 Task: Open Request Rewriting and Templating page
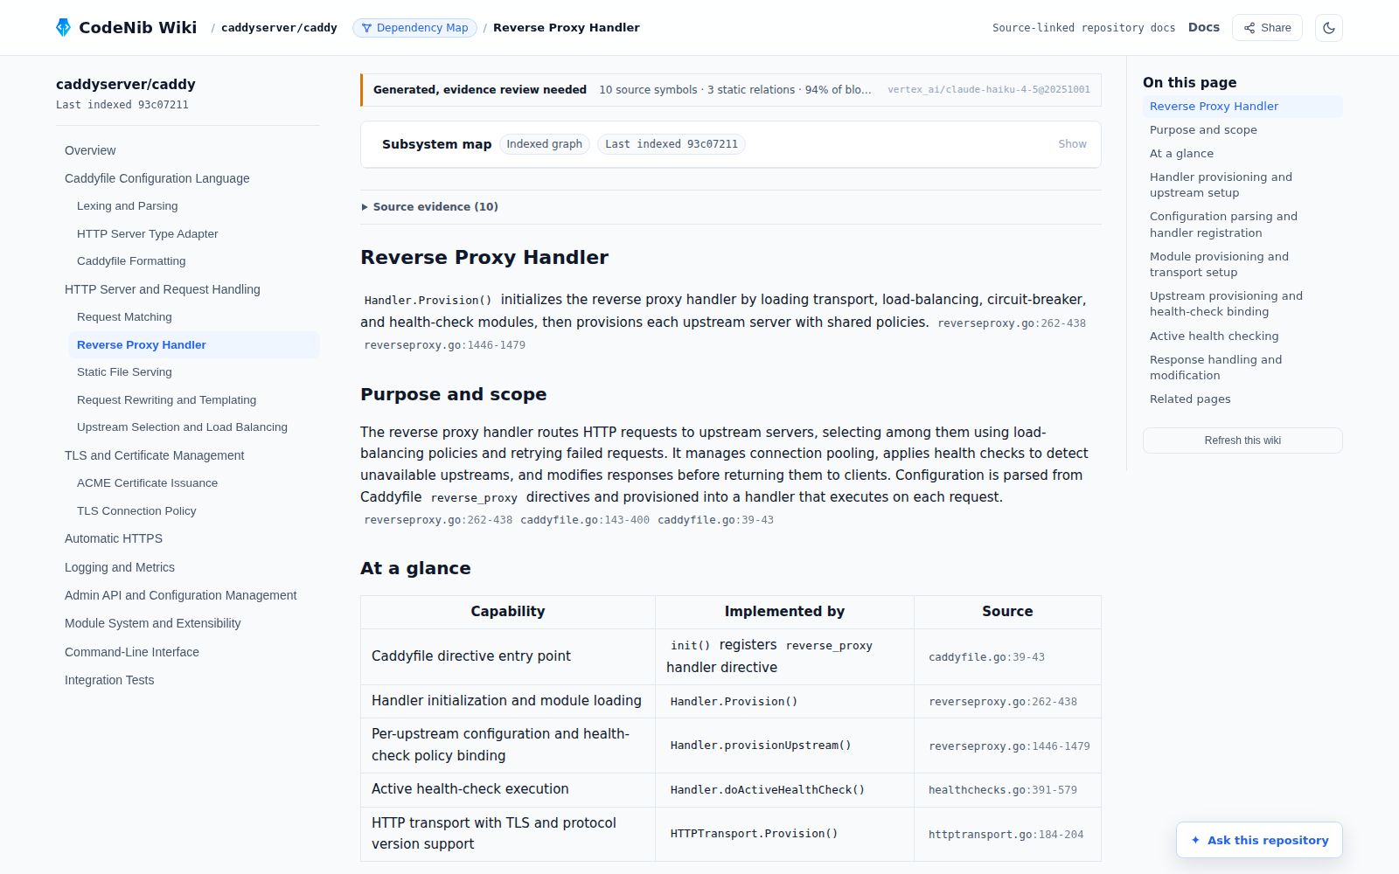[166, 400]
